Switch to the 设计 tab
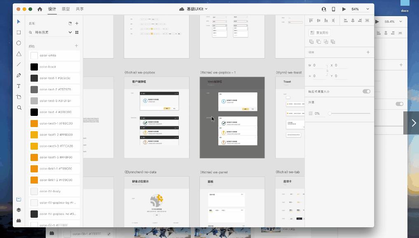The width and height of the screenshot is (419, 238). tap(52, 9)
